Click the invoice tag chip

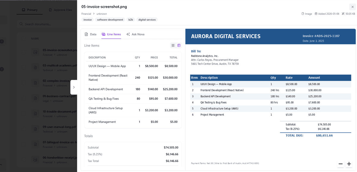pos(87,20)
